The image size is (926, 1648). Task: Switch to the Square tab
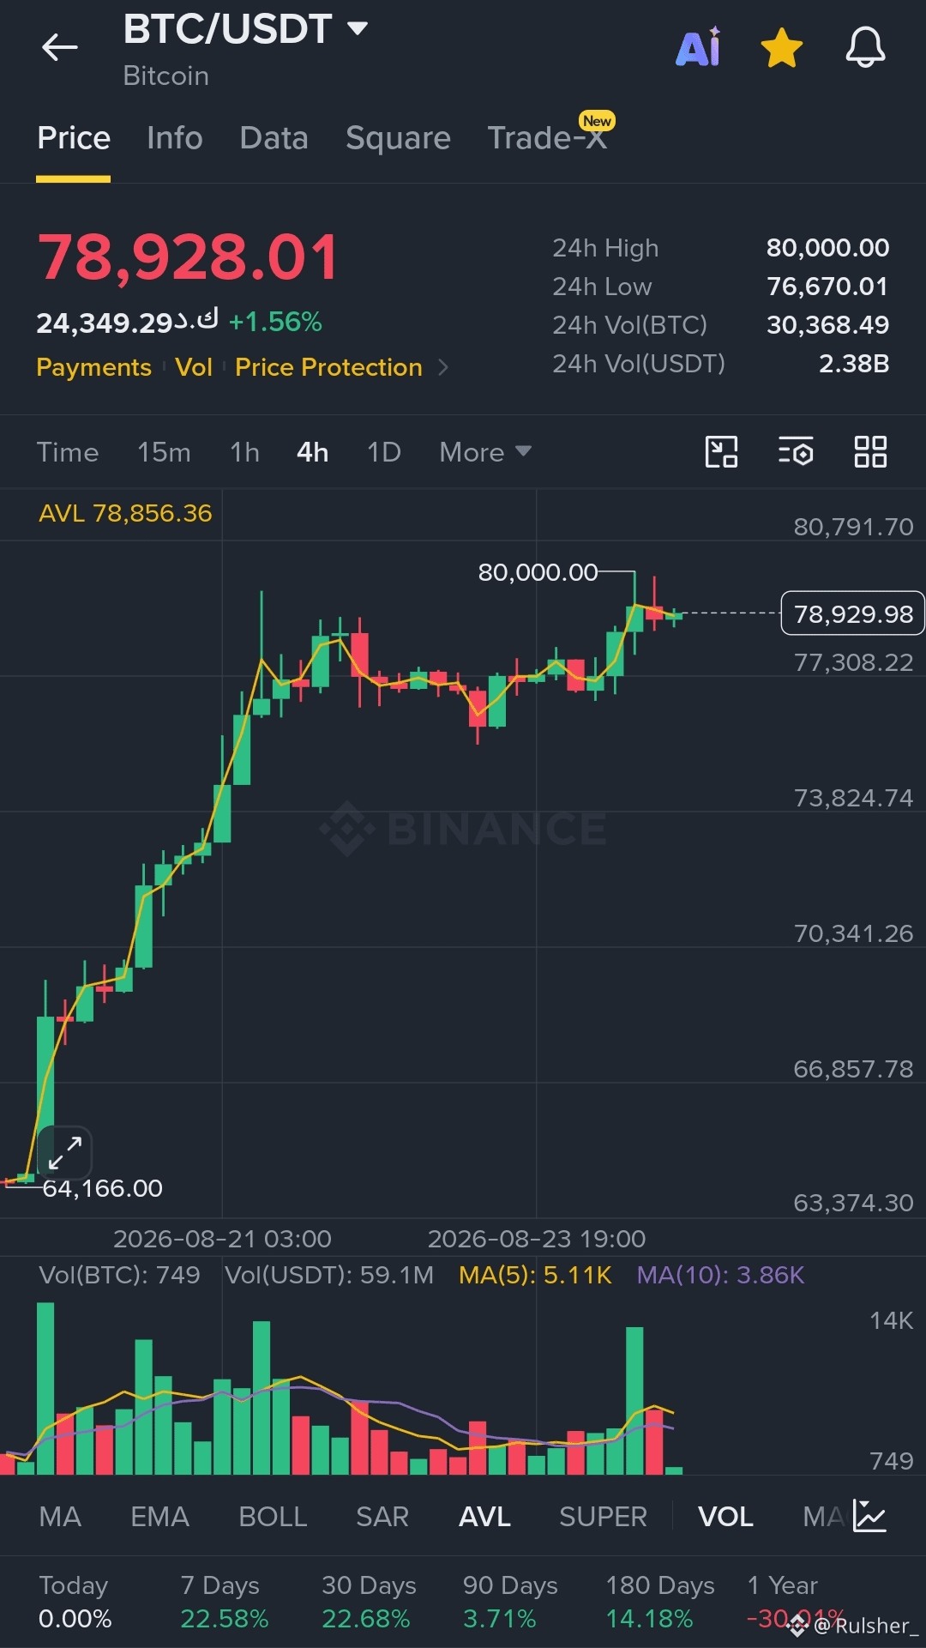point(398,138)
